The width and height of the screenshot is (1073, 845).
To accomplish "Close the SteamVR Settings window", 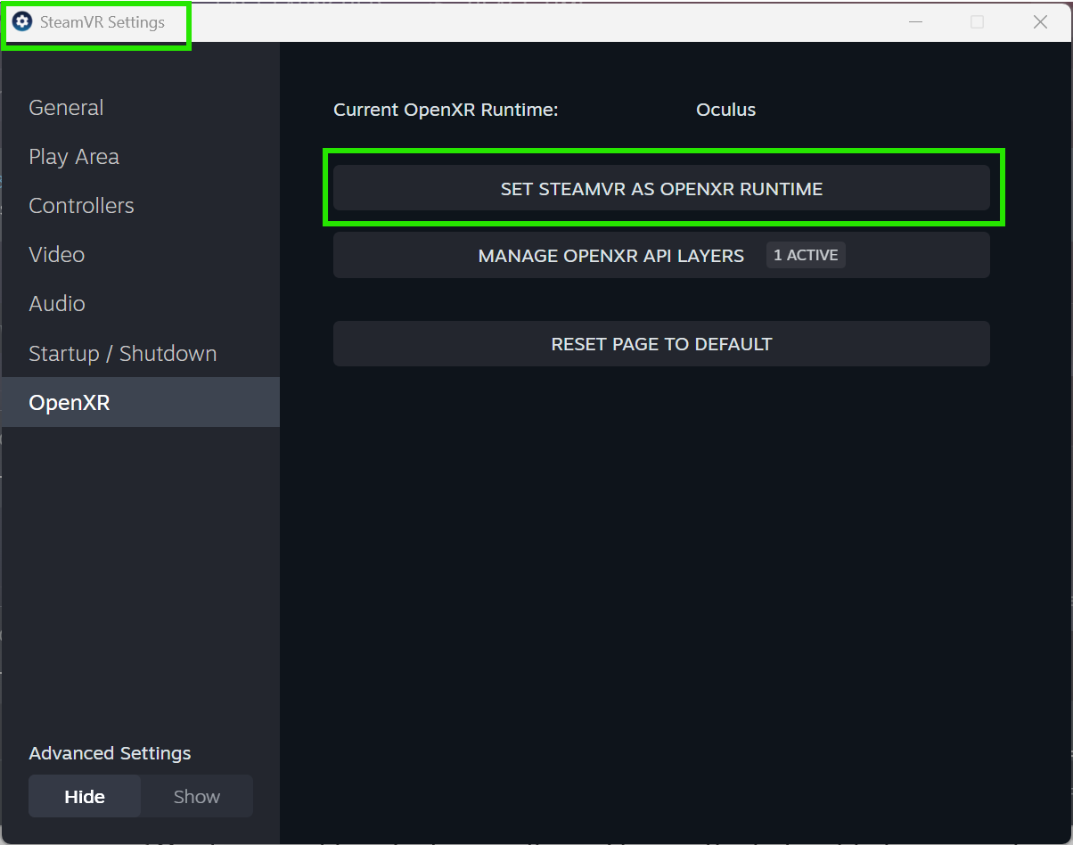I will coord(1040,22).
